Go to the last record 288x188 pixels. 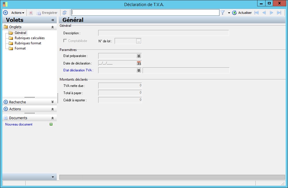point(279,13)
